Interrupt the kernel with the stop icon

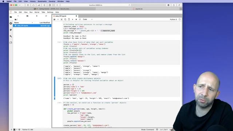pyautogui.click(x=76, y=19)
